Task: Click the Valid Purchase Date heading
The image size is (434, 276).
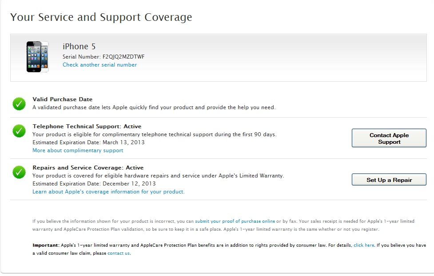Action: [63, 99]
